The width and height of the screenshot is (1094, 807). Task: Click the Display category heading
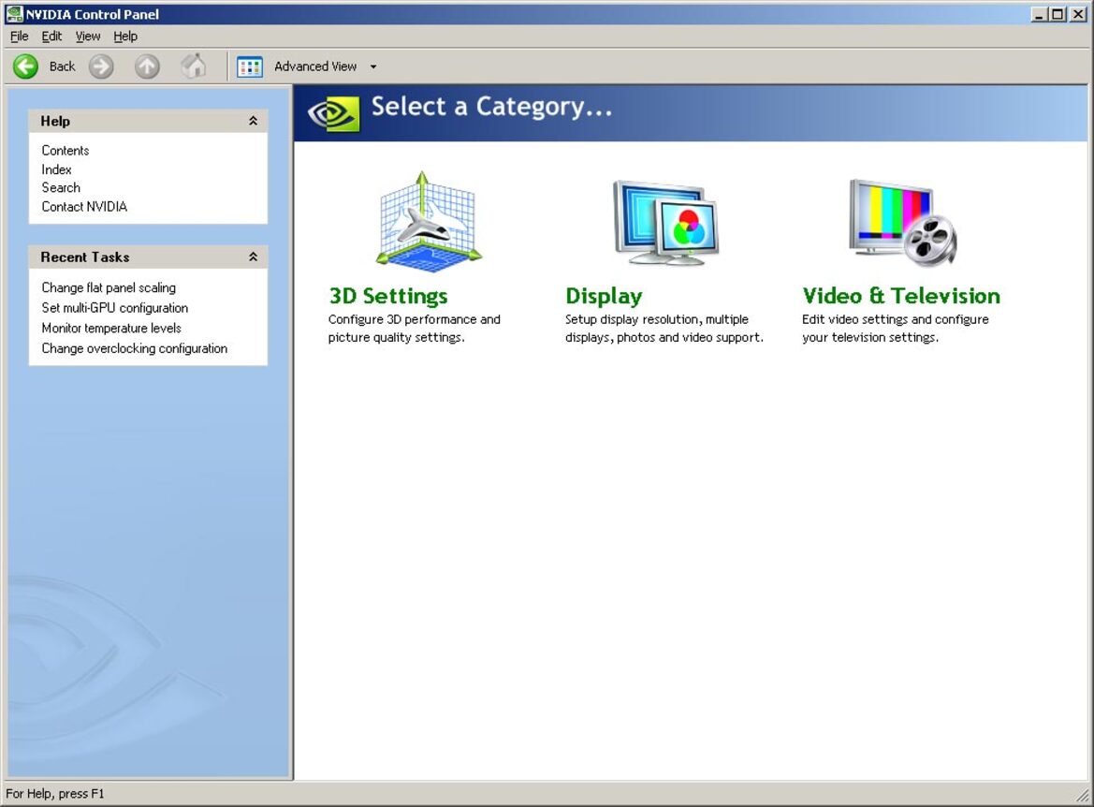click(604, 296)
